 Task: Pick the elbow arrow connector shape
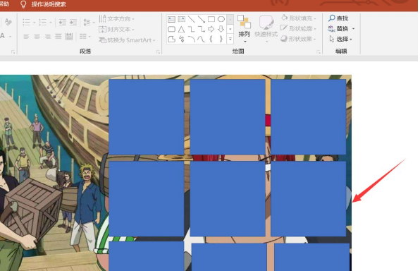coord(201,29)
